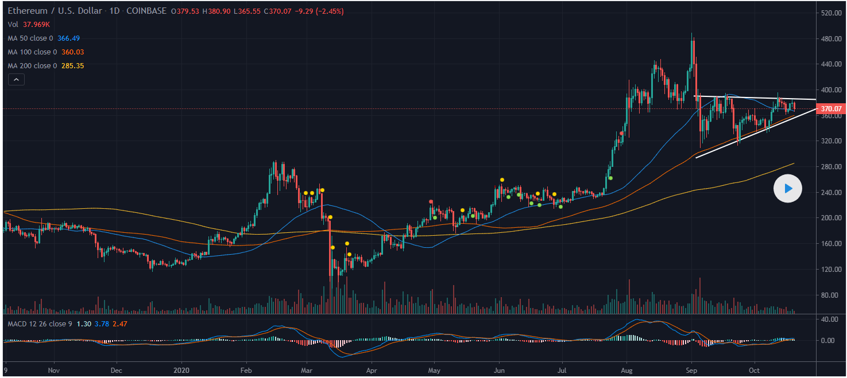Screen dimensions: 847x378
Task: Click the 480.00 price axis label
Action: coord(831,39)
